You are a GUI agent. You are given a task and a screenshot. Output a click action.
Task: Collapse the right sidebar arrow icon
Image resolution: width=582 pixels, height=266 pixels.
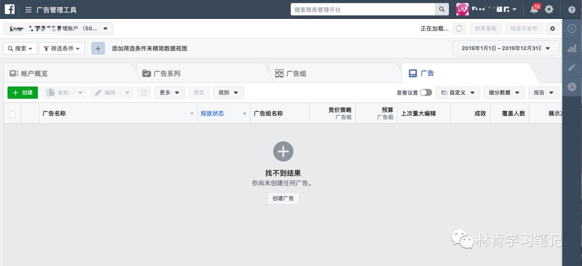(x=572, y=29)
